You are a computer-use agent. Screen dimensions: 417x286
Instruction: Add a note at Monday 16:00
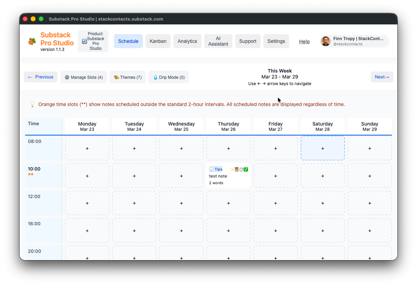point(87,231)
